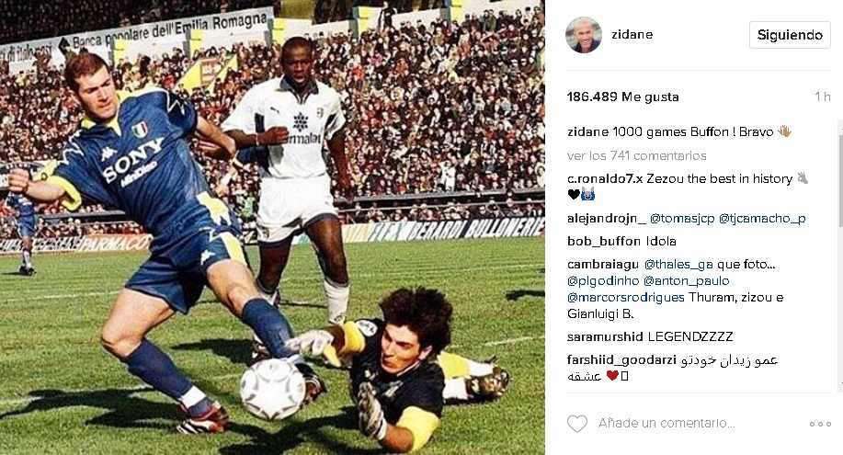Open farshiid_goodarzi commenter profile
This screenshot has width=843, height=455.
click(621, 359)
